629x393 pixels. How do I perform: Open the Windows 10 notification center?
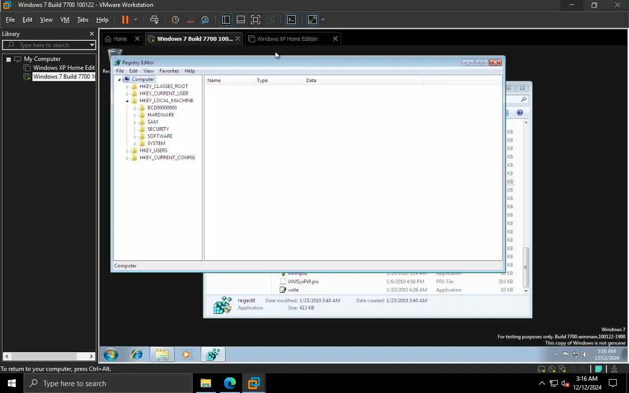(x=613, y=383)
